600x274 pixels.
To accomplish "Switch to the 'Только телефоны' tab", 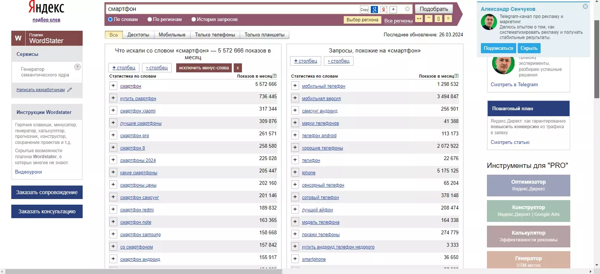I will click(x=215, y=35).
